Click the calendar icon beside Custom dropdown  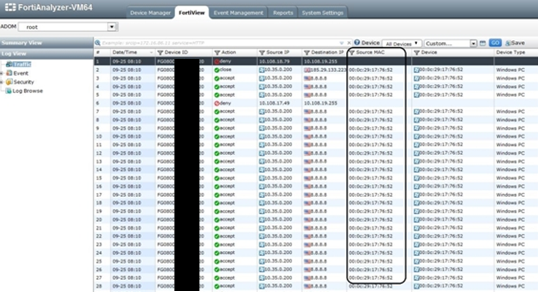(x=482, y=43)
